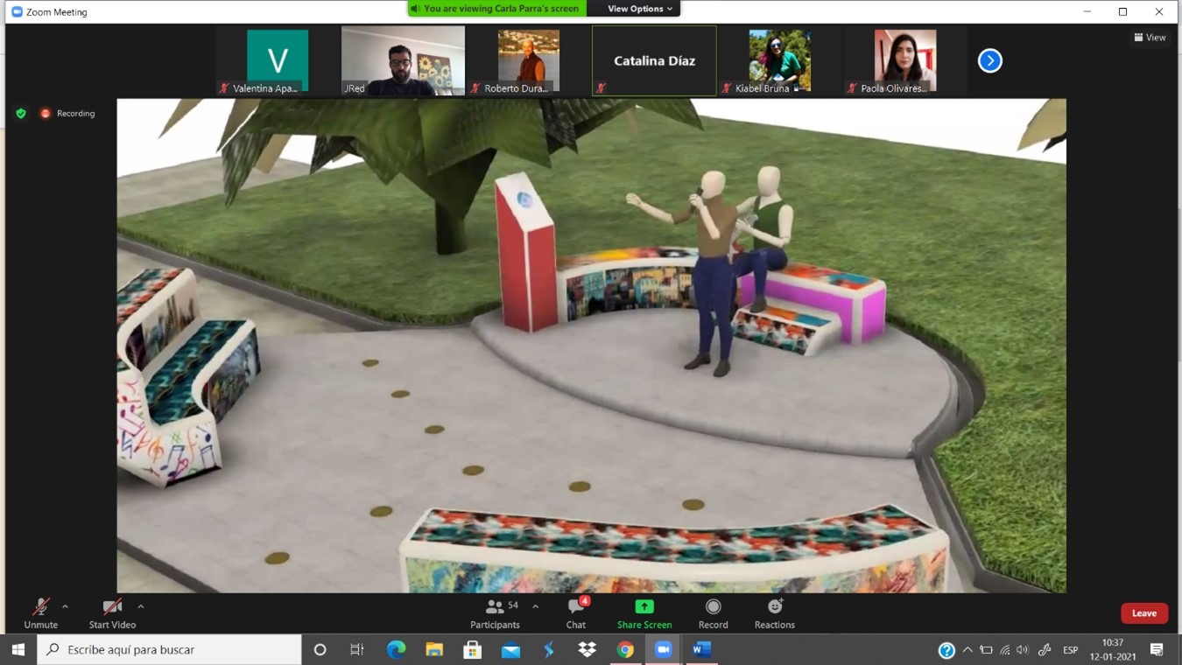Change layout using the View button
Image resolution: width=1182 pixels, height=665 pixels.
tap(1150, 38)
